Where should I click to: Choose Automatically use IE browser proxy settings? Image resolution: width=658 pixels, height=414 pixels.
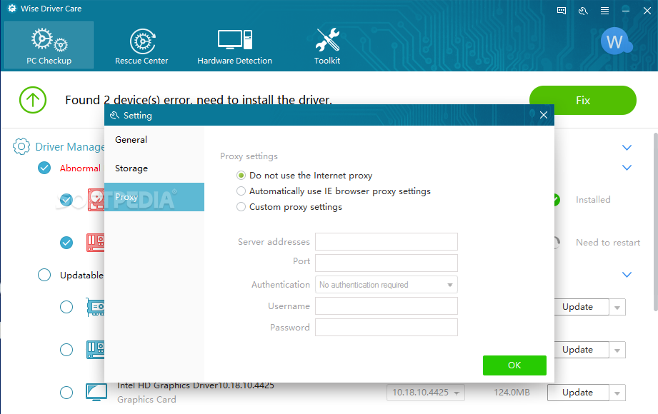click(241, 191)
